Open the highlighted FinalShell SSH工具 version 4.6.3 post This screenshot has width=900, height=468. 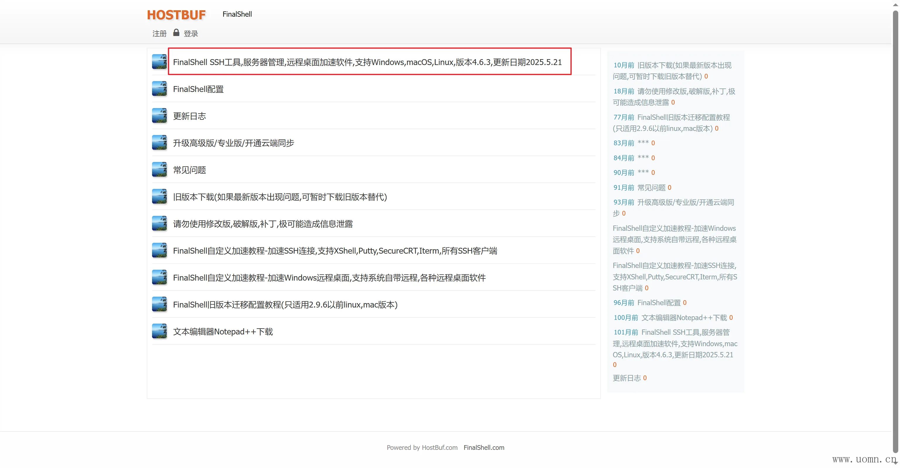click(x=367, y=62)
